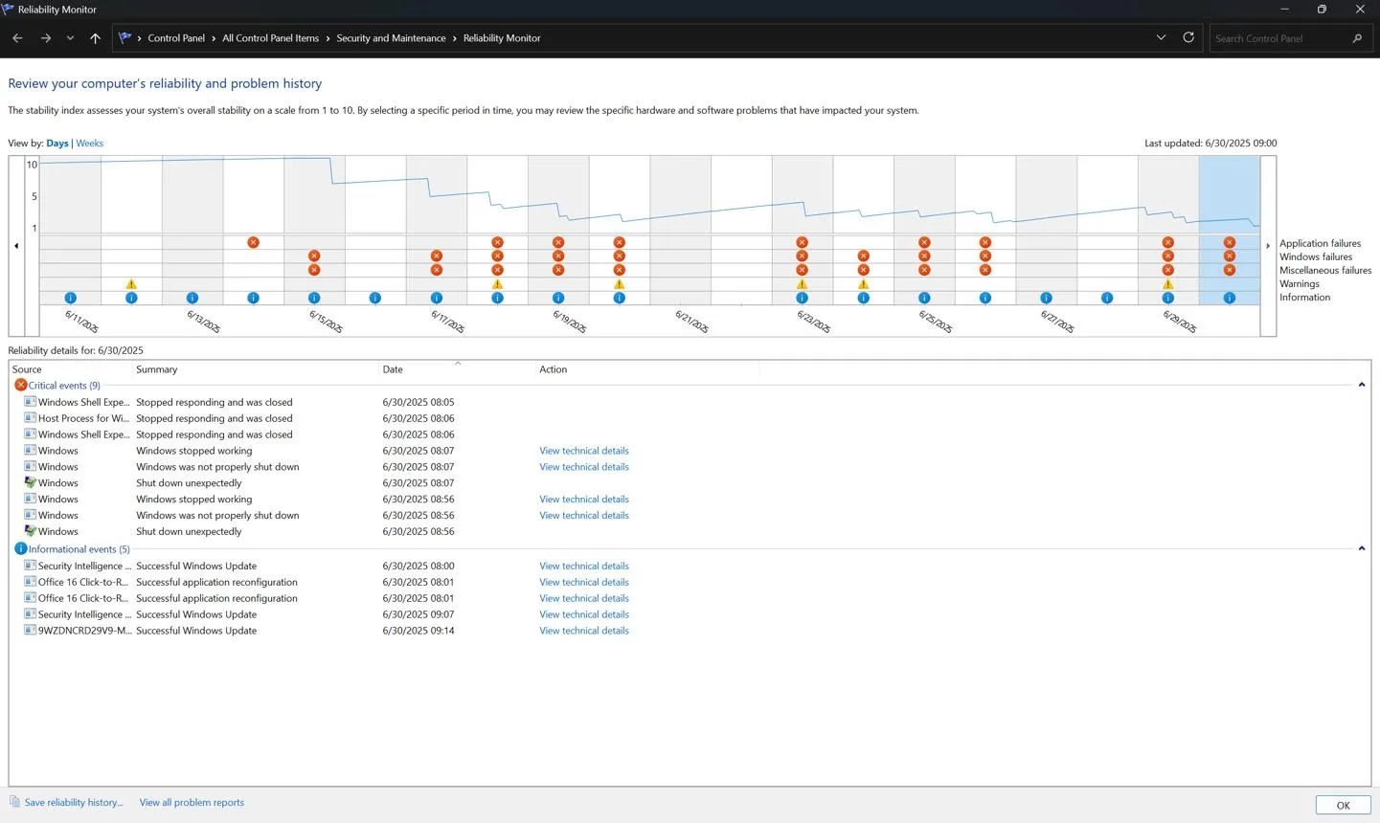Open the address bar history dropdown
Screen dimensions: 1380x823
click(x=1161, y=38)
